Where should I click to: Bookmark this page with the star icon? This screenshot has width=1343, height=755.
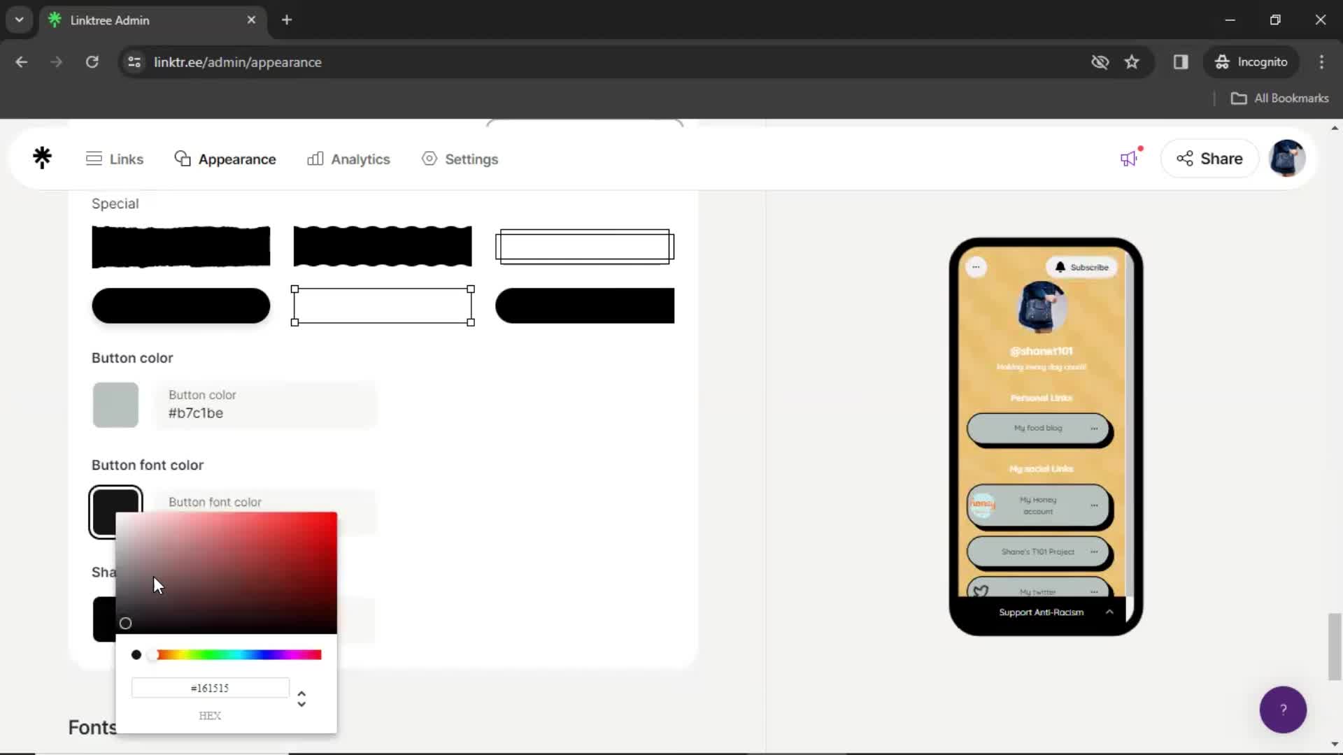1132,62
